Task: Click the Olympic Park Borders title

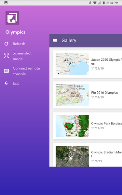Action: [107, 123]
